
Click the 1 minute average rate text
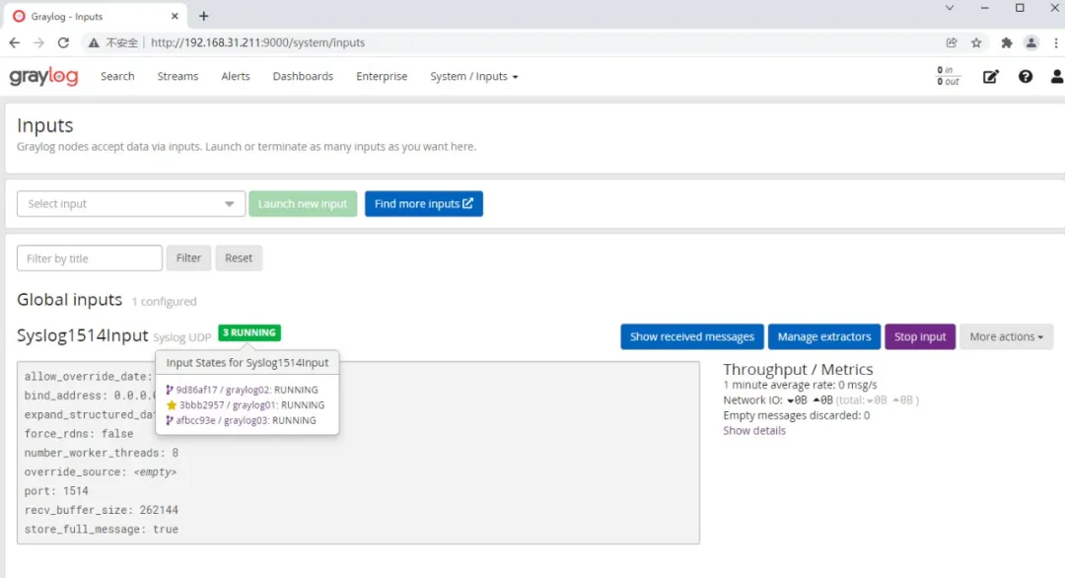[800, 385]
